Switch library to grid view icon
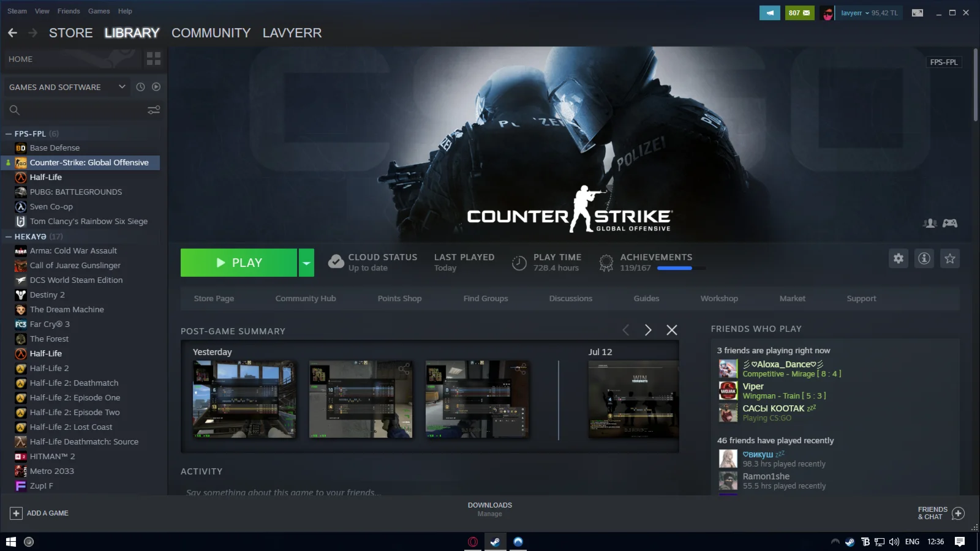The width and height of the screenshot is (980, 551). point(154,59)
